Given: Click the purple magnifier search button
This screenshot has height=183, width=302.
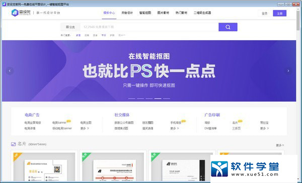Looking at the screenshot, I should pyautogui.click(x=228, y=27).
